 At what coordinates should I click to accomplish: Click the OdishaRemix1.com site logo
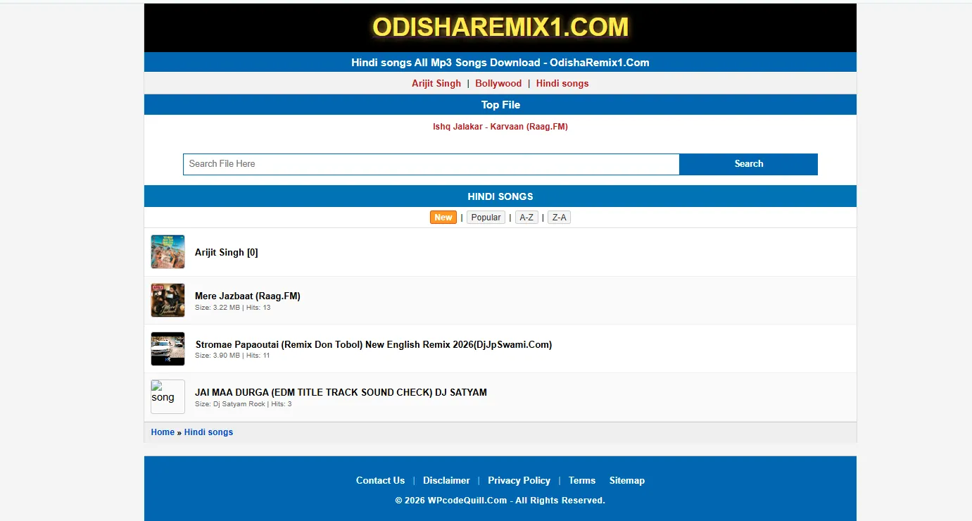click(x=500, y=27)
